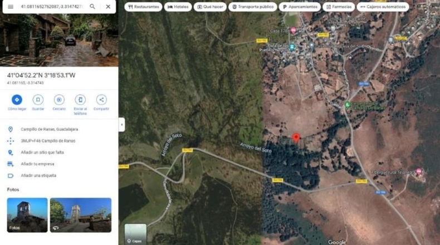
Task: Select the Transporte público filter chip
Action: pos(252,7)
